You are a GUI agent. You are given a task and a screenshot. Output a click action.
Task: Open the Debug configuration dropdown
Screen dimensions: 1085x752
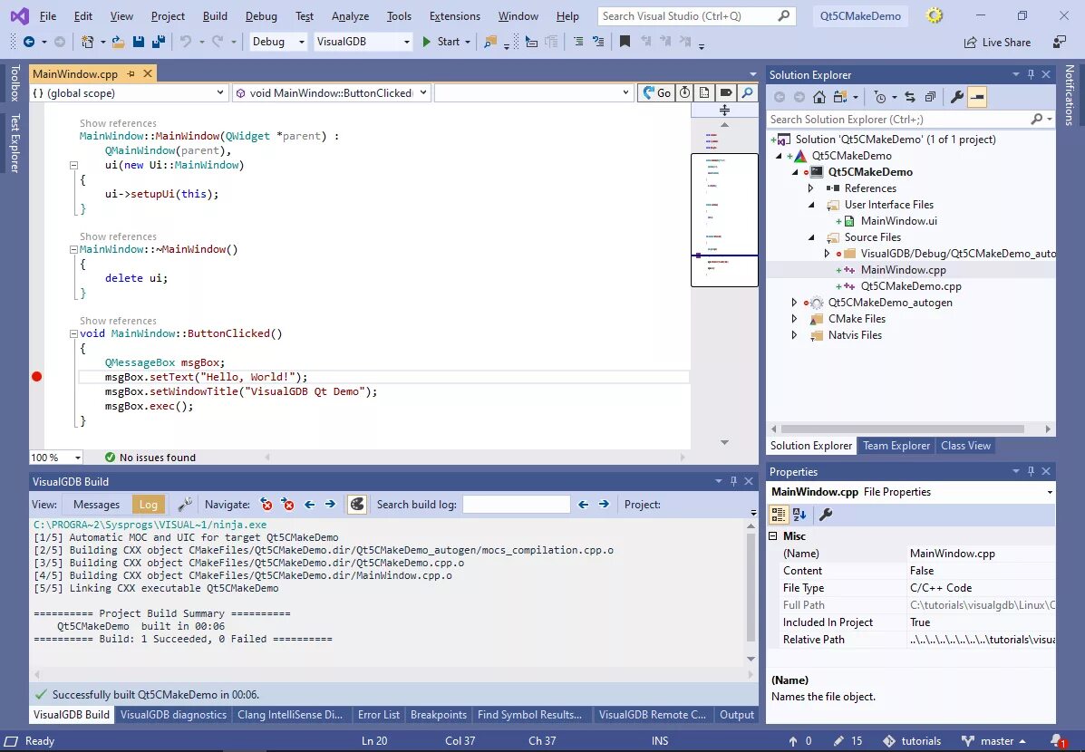[x=278, y=42]
